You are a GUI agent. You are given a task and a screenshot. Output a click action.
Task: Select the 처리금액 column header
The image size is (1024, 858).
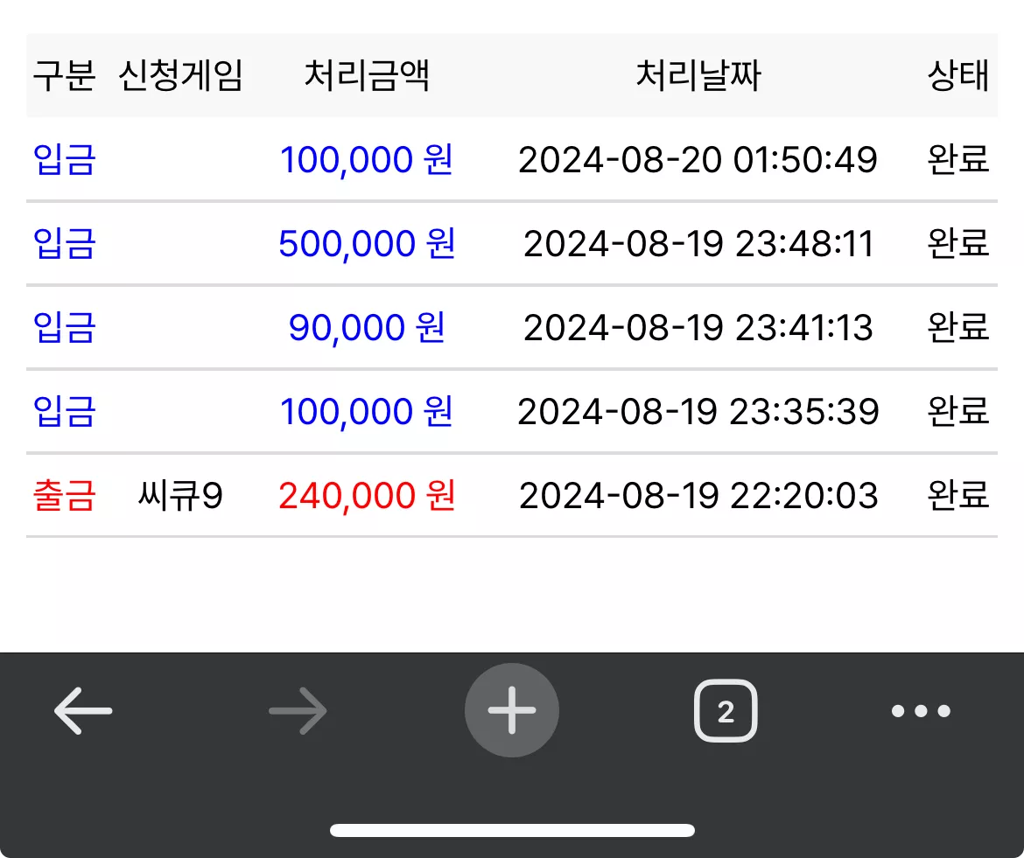click(367, 75)
